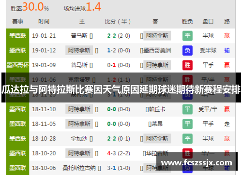Click the 4-3 (2-2) score on 18-10-20

point(119,153)
